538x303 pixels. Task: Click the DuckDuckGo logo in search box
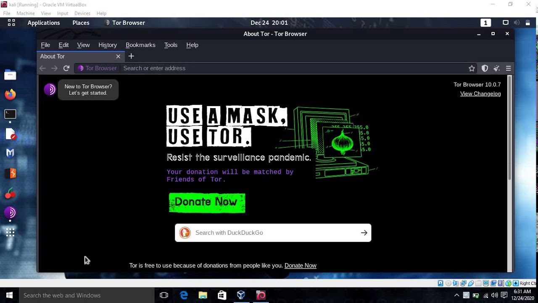[185, 233]
